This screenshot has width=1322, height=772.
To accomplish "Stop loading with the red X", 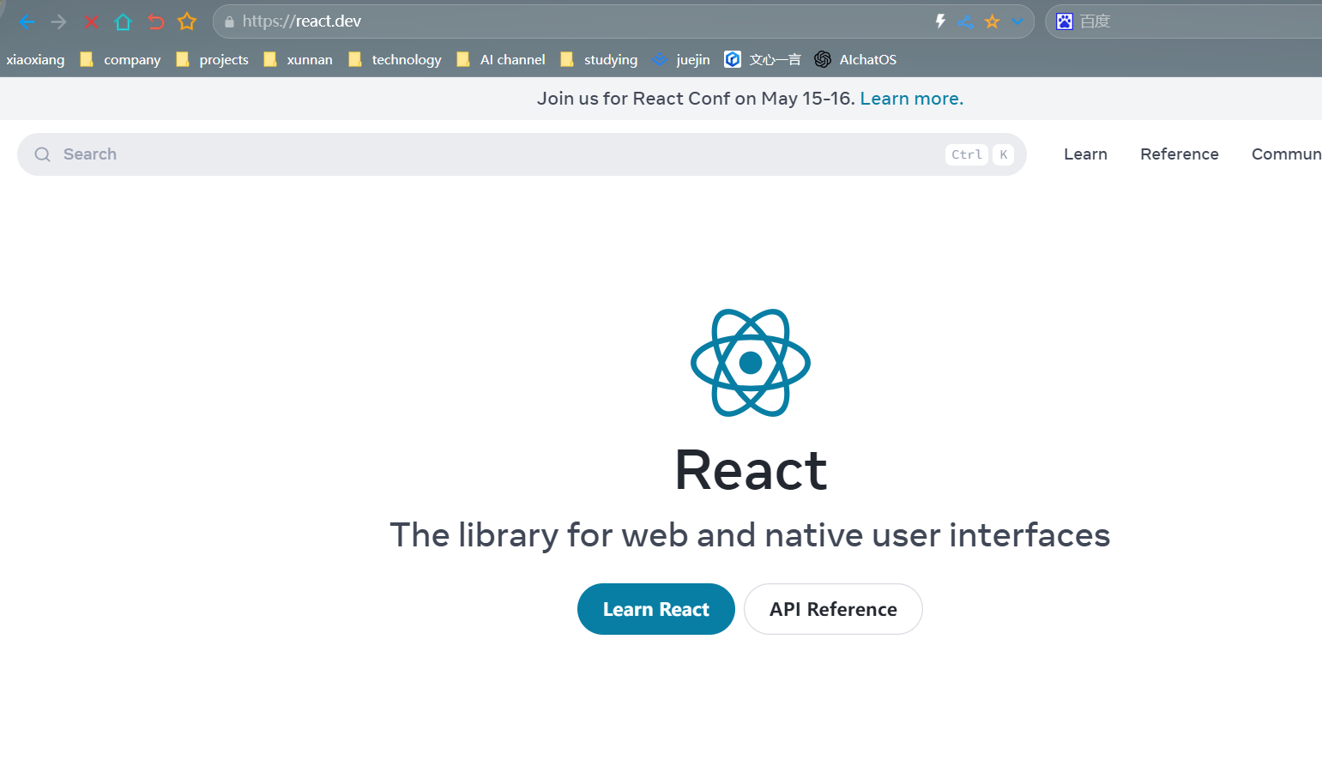I will click(x=91, y=21).
